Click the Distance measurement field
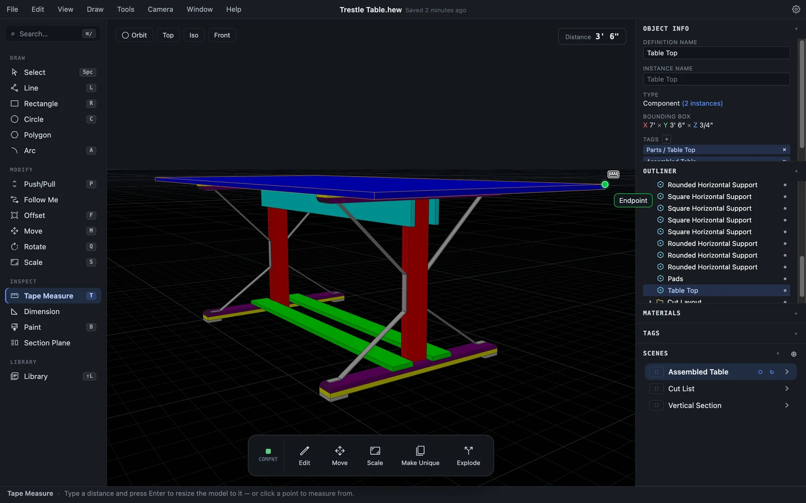This screenshot has width=806, height=503. [592, 36]
